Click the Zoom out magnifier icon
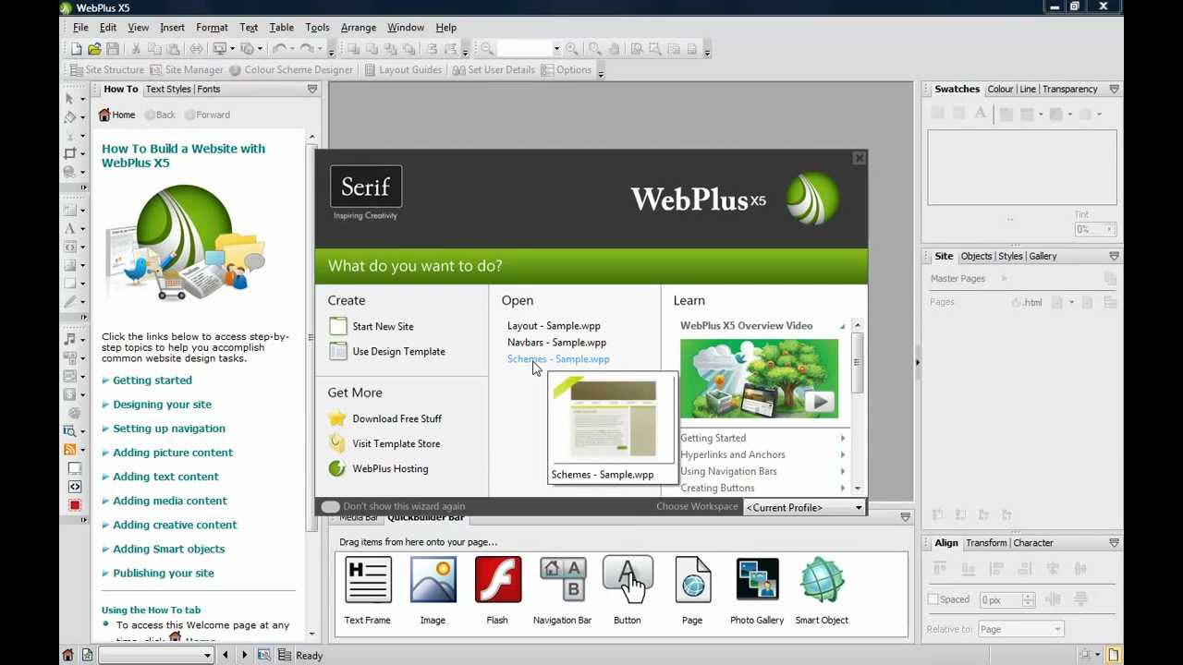This screenshot has height=665, width=1183. [487, 49]
